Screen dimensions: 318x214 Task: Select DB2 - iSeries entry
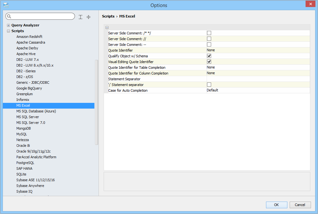click(26, 71)
